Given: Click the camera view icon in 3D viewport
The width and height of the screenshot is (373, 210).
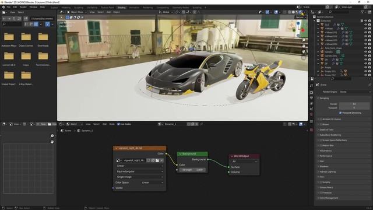Looking at the screenshot, I should [304, 52].
